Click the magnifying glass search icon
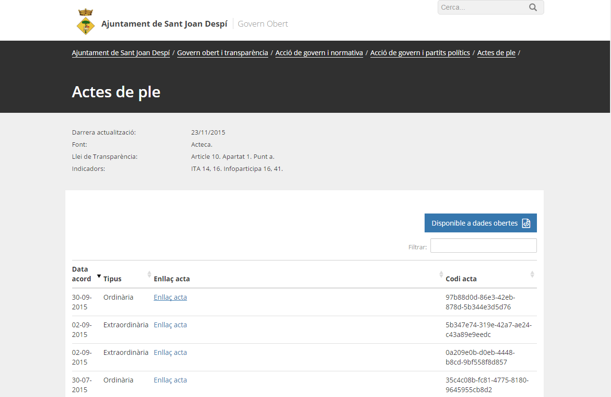Viewport: 611px width, 397px height. [533, 7]
